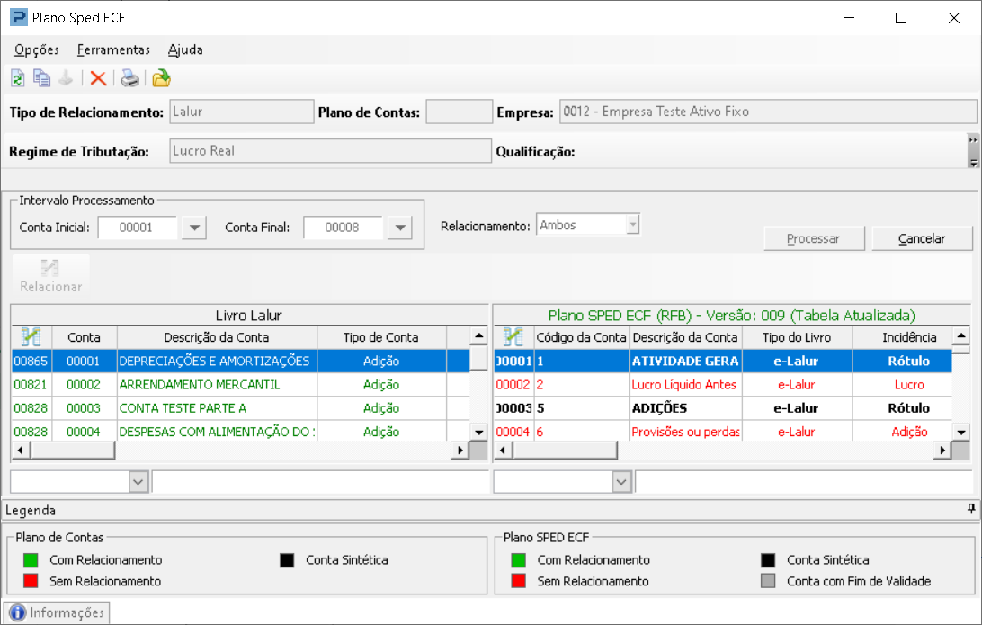The image size is (982, 625).
Task: Click the grey Conta com Fim de Validade swatch
Action: (768, 581)
